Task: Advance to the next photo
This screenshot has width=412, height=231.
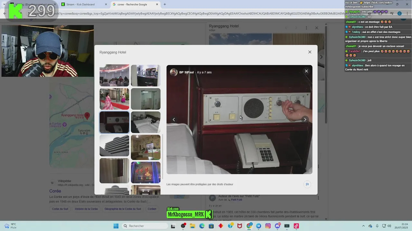Action: point(305,120)
